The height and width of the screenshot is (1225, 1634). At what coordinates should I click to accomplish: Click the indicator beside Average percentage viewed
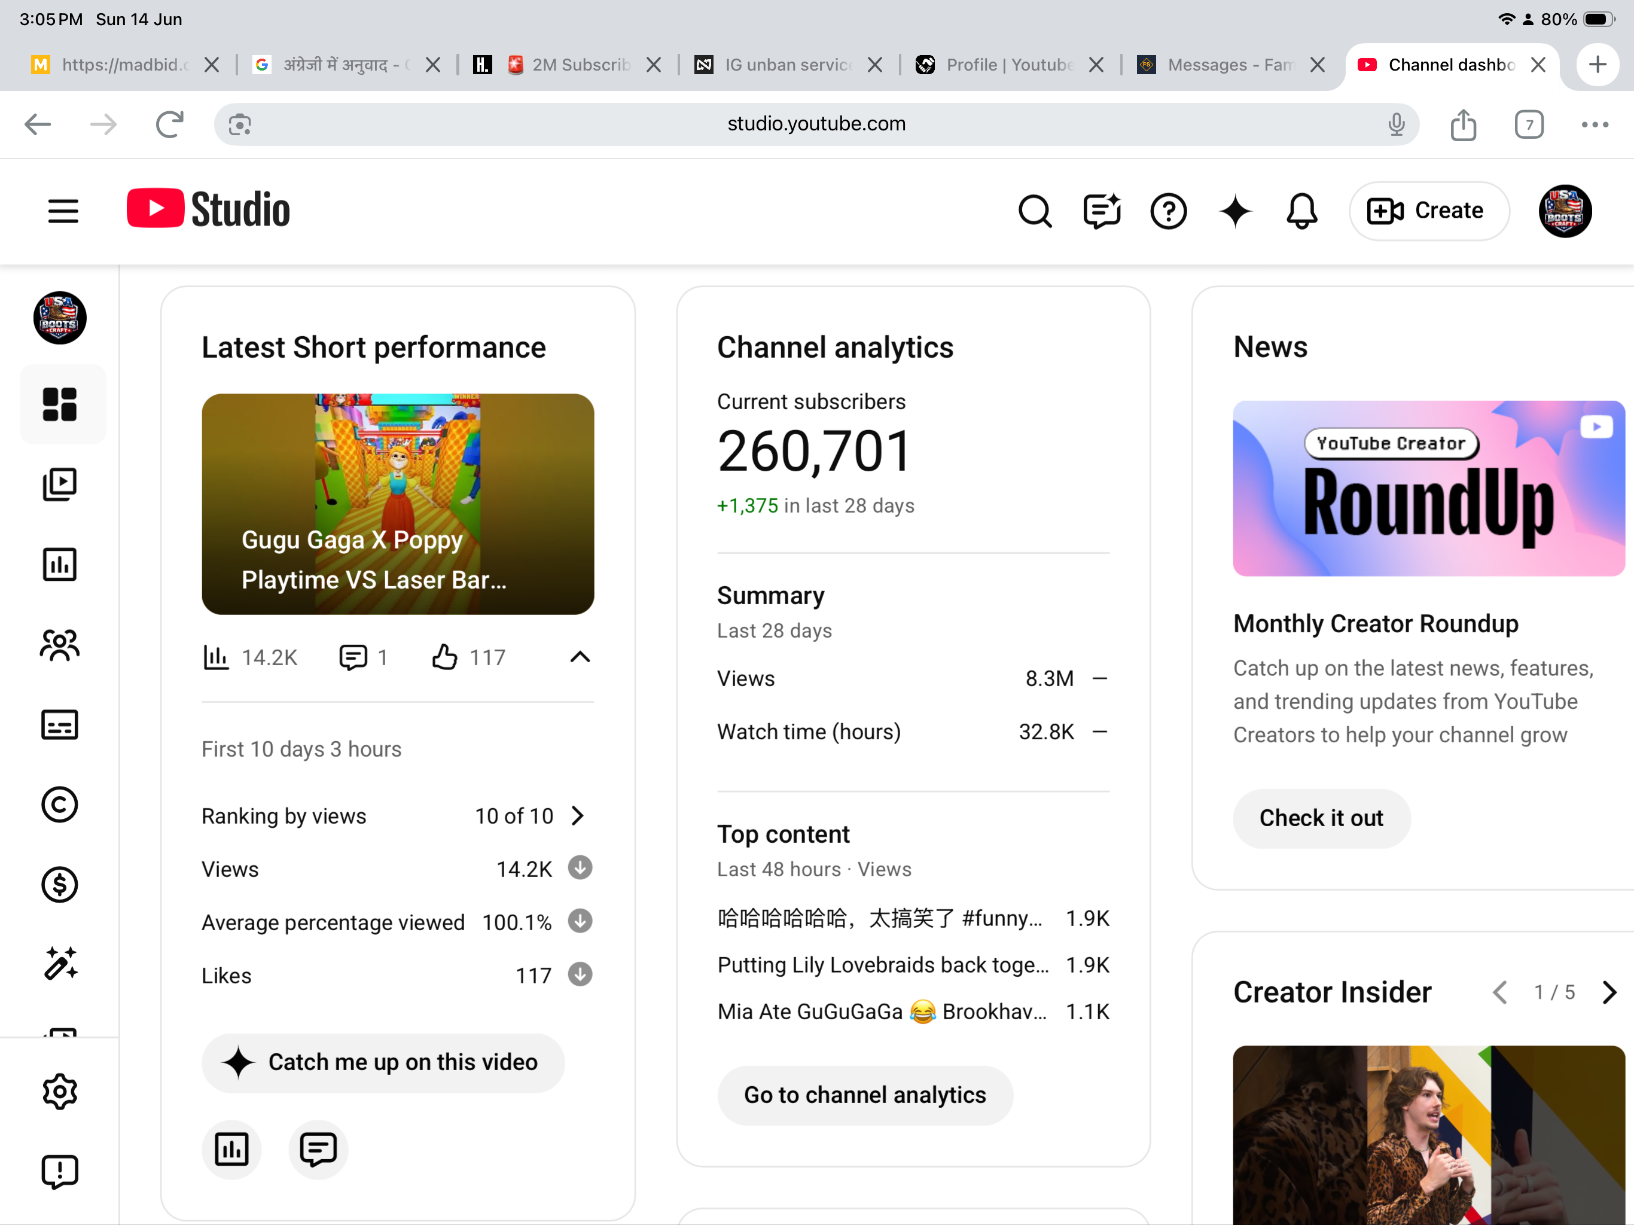pos(580,921)
